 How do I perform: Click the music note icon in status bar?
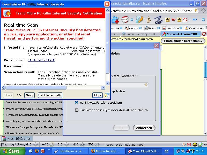tap(184, 144)
